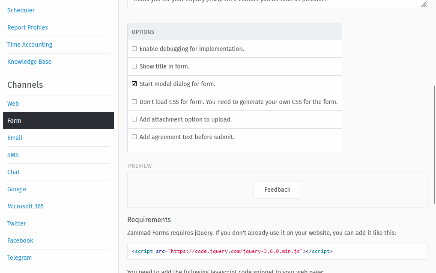The width and height of the screenshot is (436, 273).
Task: Open Google channel settings
Action: (17, 190)
